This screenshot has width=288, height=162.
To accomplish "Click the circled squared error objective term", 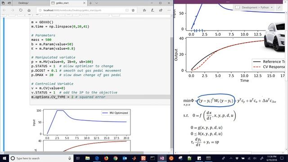I will 216,101.
